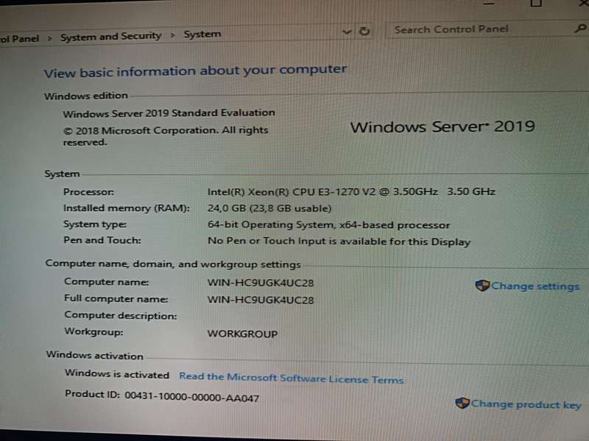The height and width of the screenshot is (441, 589).
Task: Click No Pen or Touch Input text
Action: (339, 241)
